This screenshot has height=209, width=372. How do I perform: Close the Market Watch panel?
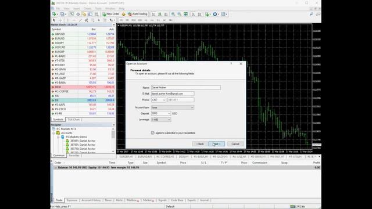coord(114,25)
